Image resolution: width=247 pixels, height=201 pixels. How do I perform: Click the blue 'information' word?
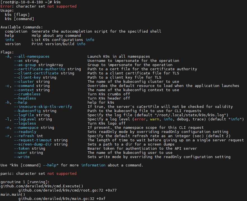(x=93, y=165)
